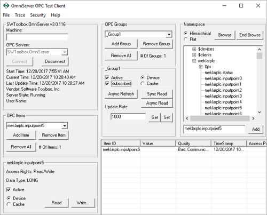Select the Hierarchical namespace radio button
Image resolution: width=267 pixels, height=215 pixels.
tap(186, 34)
